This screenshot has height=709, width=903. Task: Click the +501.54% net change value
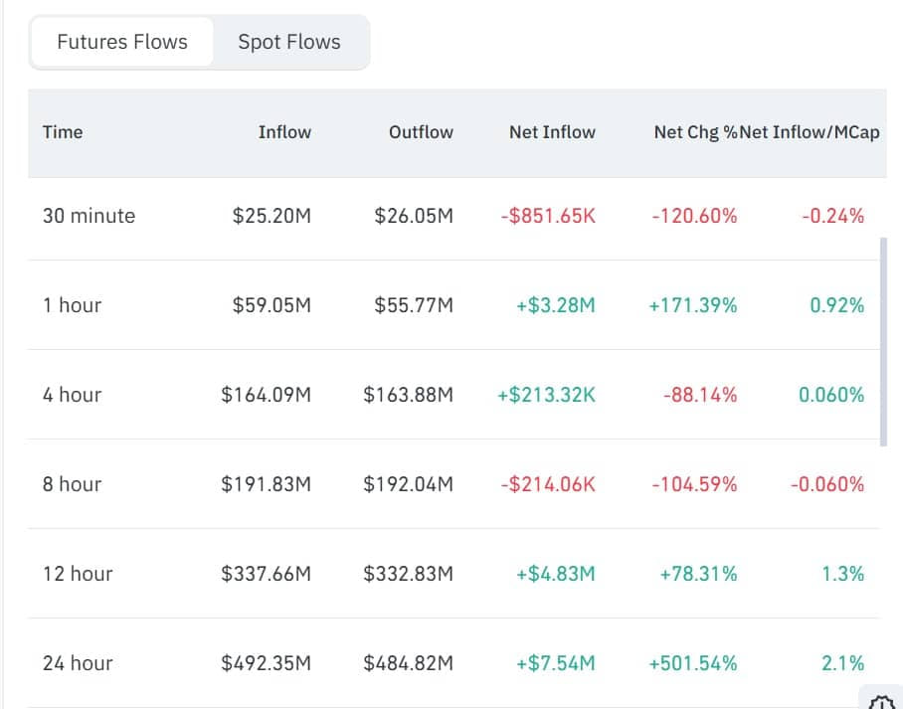[x=693, y=663]
